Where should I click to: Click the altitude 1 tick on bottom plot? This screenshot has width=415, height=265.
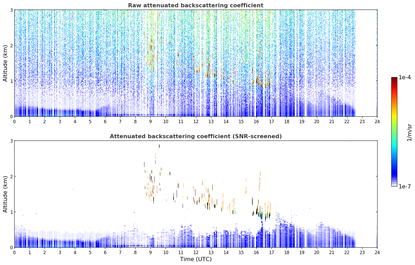11,212
